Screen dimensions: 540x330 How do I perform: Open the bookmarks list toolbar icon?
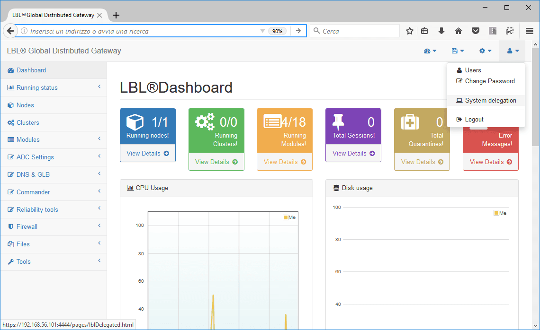click(424, 31)
